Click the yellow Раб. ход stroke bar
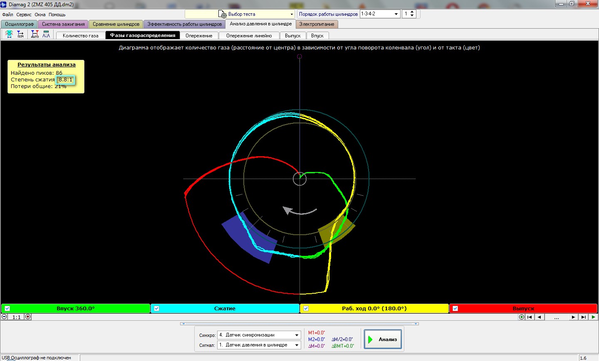 point(374,308)
